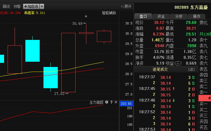Image resolution: width=211 pixels, height=131 pixels.
Task: Select the 最低 29.51 value
Action: point(191,34)
